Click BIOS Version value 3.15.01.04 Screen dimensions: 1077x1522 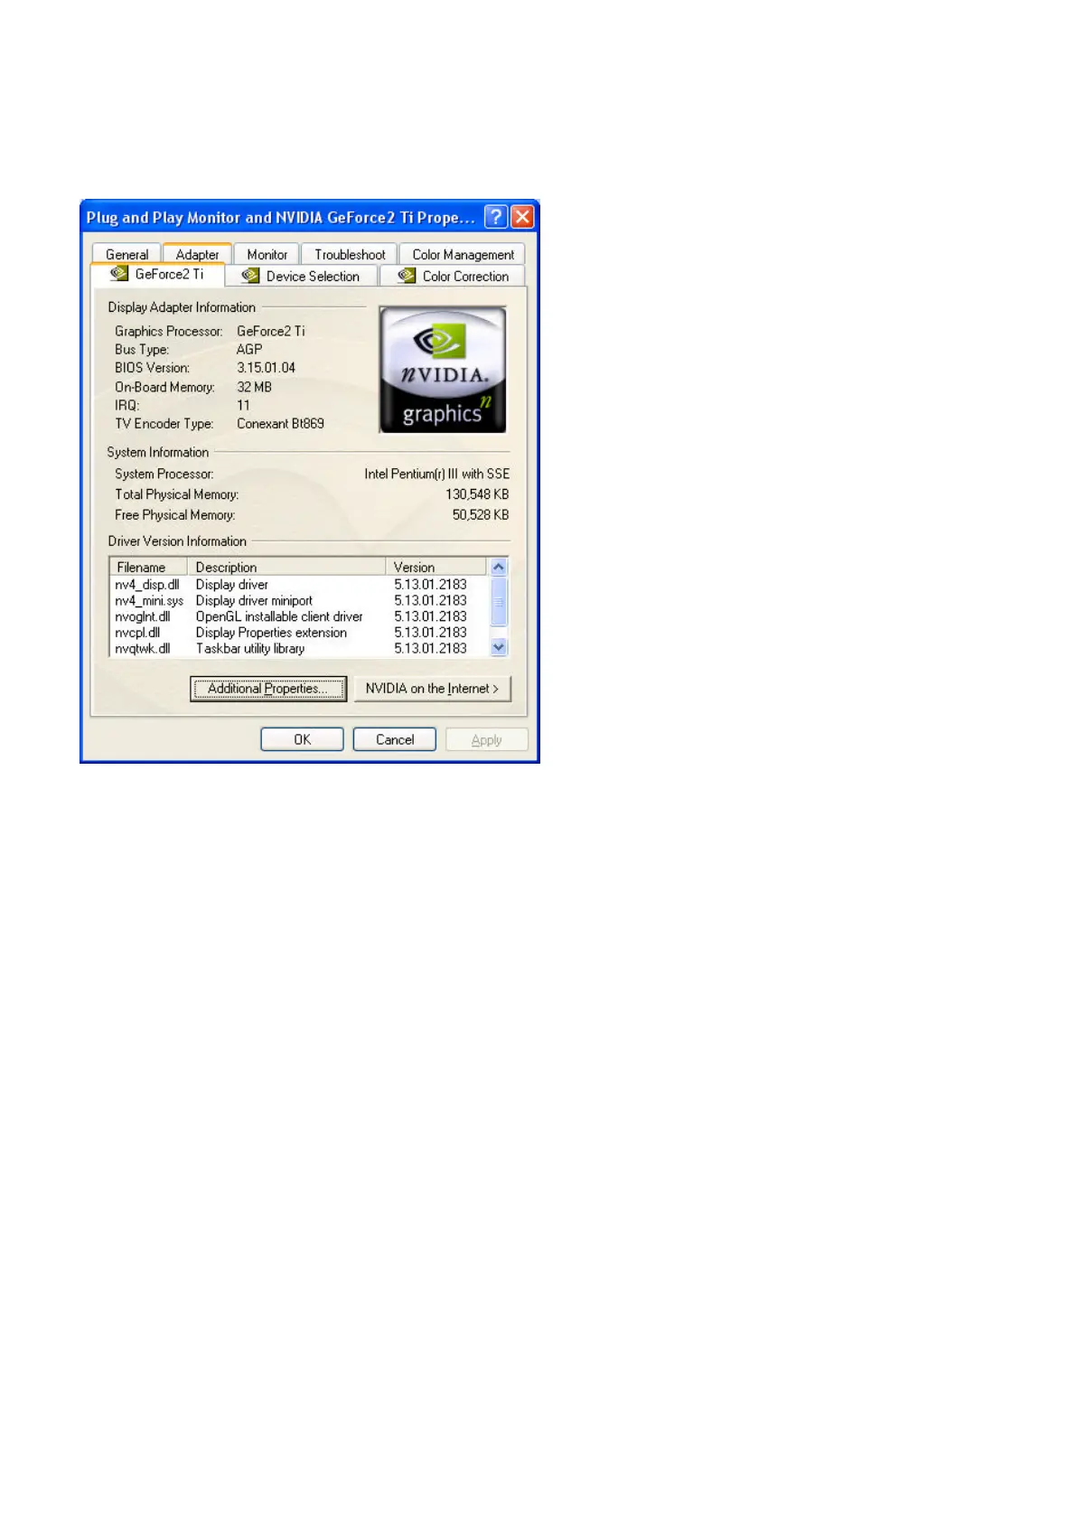tap(266, 368)
